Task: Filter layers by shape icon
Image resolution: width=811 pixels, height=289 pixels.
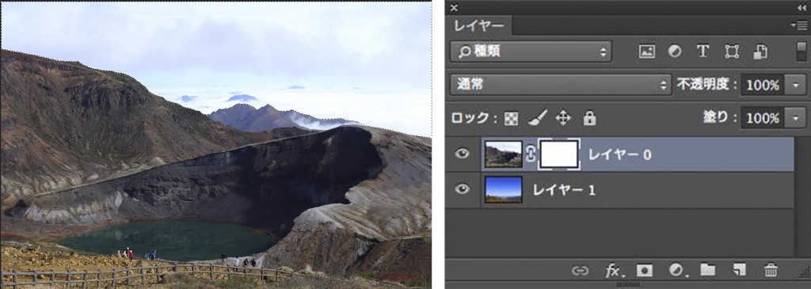Action: click(x=731, y=51)
